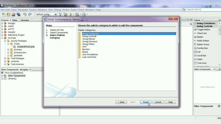Image resolution: width=221 pixels, height=124 pixels.
Task: Click the dialog Help button
Action: coord(170,102)
